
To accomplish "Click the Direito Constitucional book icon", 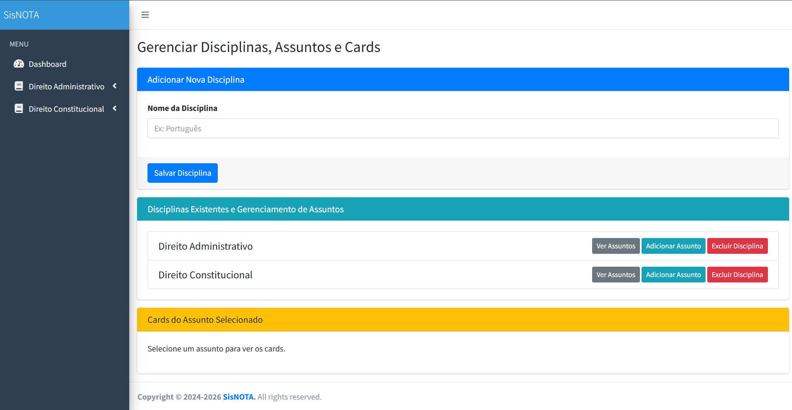I will coord(19,109).
